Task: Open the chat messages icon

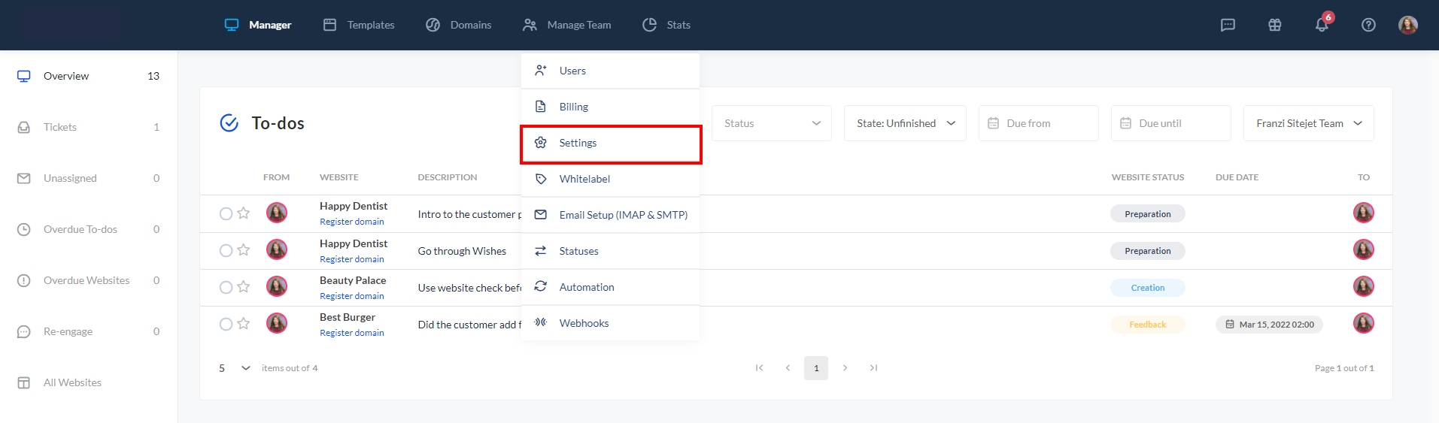Action: (1228, 25)
